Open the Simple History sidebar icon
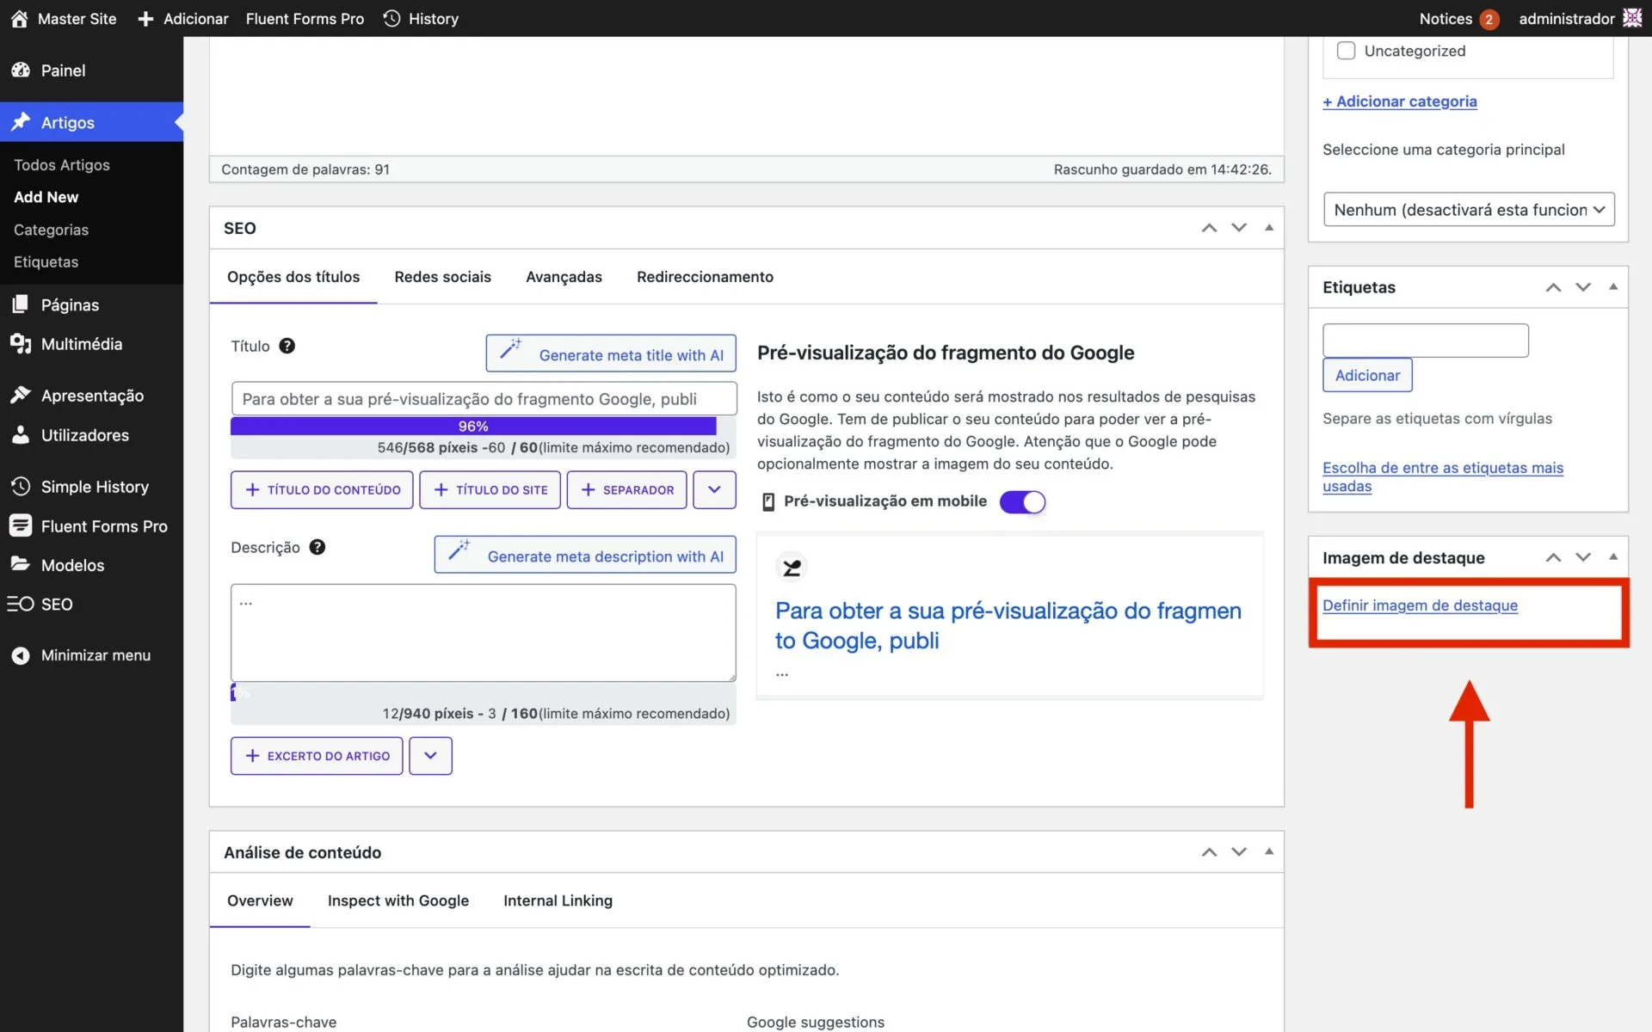This screenshot has height=1032, width=1652. (21, 487)
